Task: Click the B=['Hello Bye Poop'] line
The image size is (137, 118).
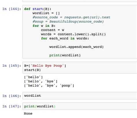Action: point(45,66)
